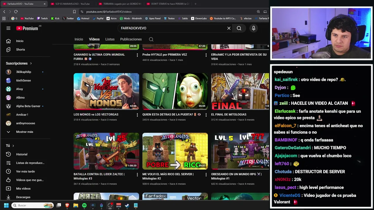Viewport: 374px width, 210px height.
Task: Open the ElevenLabs bookmark
Action: tap(199, 18)
